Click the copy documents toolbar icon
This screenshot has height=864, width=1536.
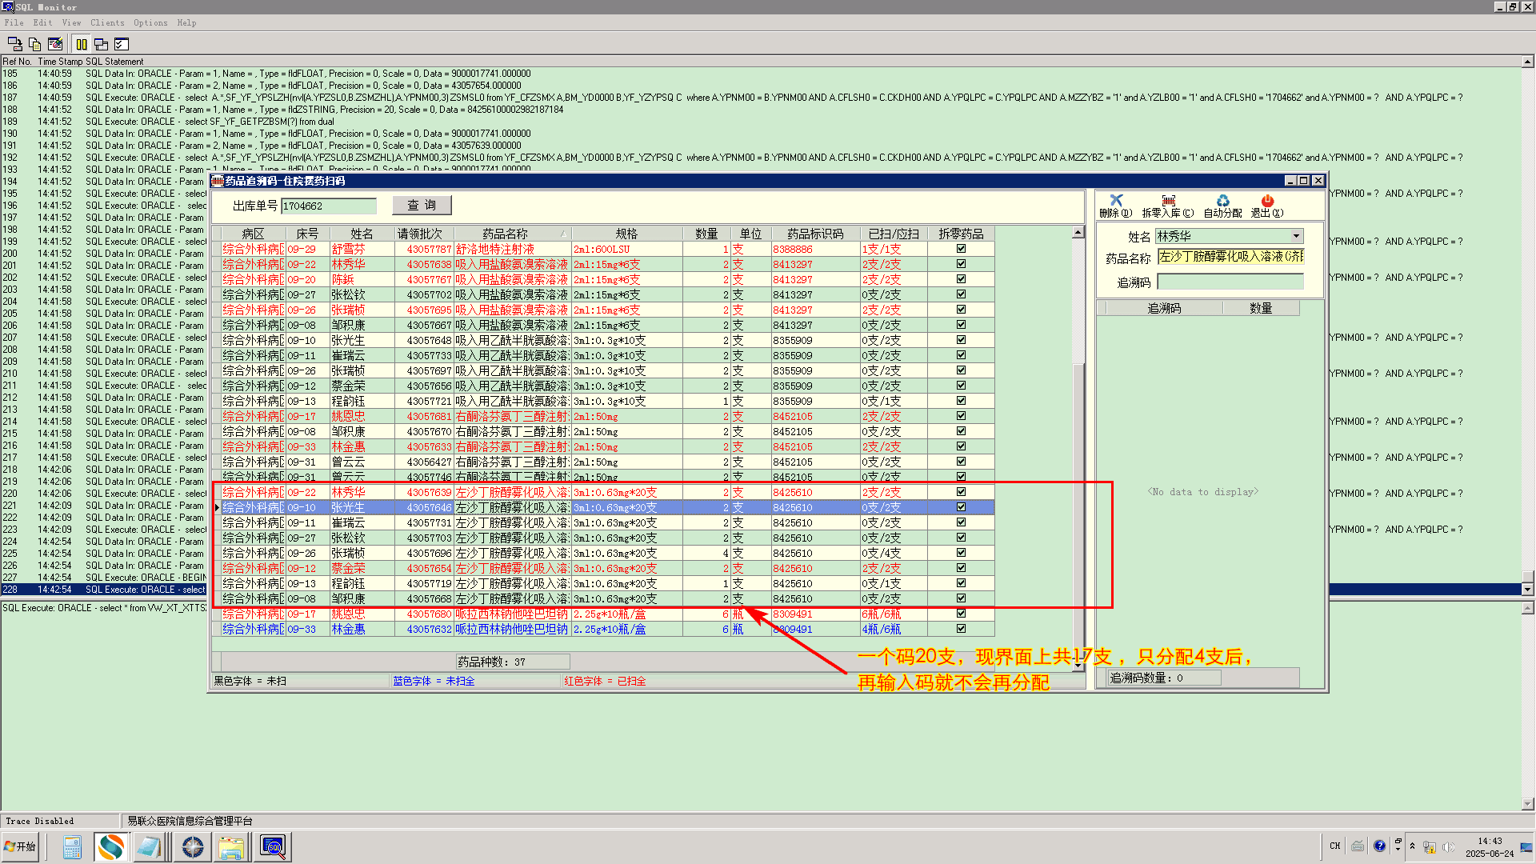(x=34, y=44)
